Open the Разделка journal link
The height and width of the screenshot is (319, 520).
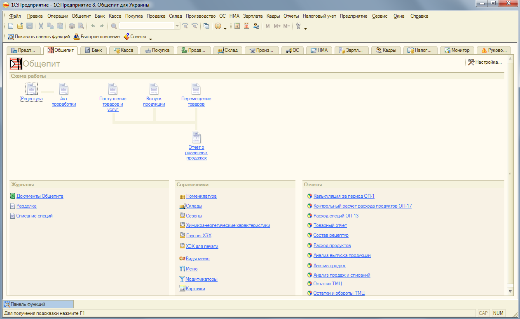(x=26, y=206)
